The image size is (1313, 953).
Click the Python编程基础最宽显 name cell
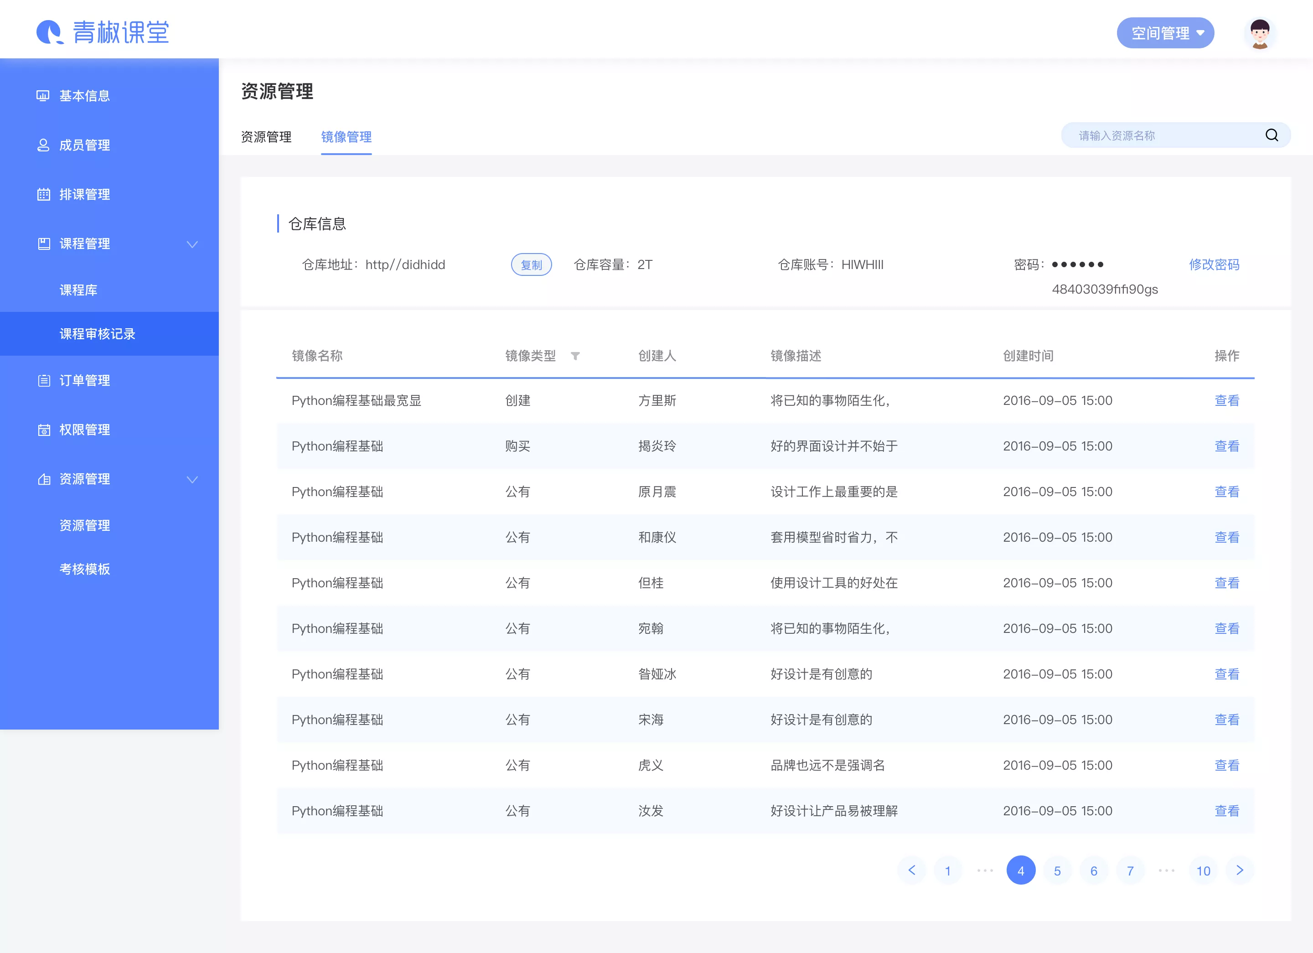click(x=356, y=401)
